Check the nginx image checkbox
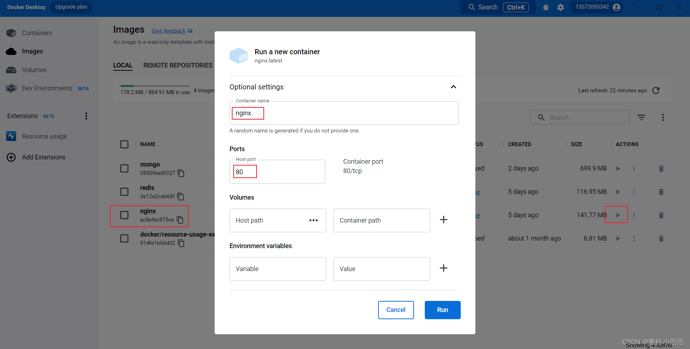This screenshot has height=349, width=690. coord(124,215)
